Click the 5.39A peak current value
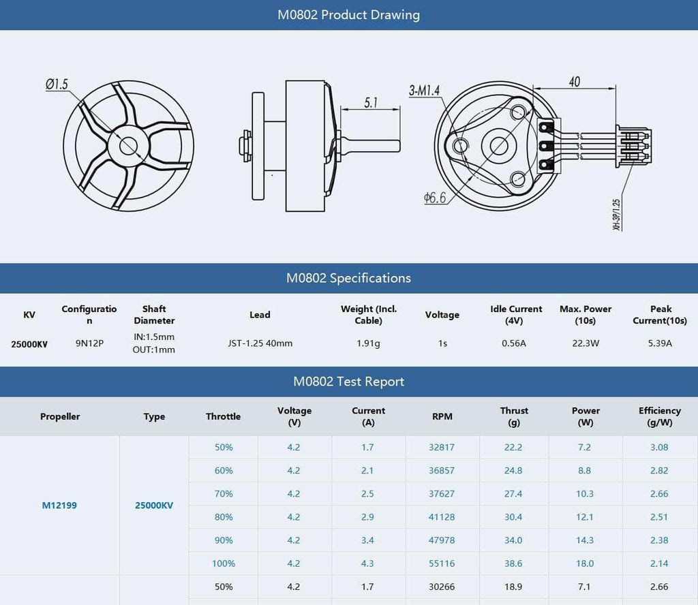The image size is (698, 605). [x=659, y=343]
